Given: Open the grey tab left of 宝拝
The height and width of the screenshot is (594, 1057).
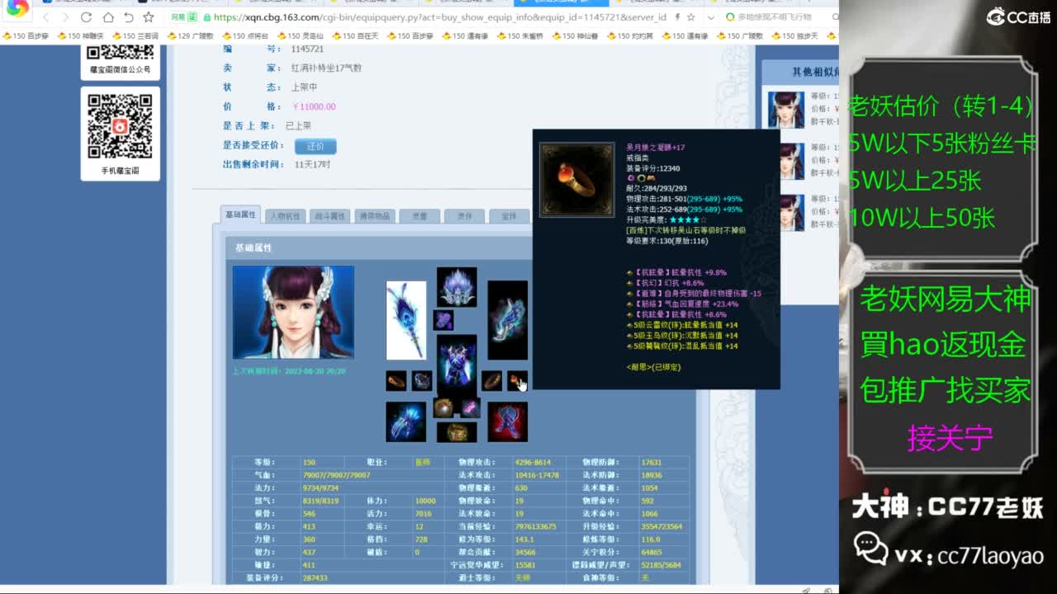Looking at the screenshot, I should 464,216.
